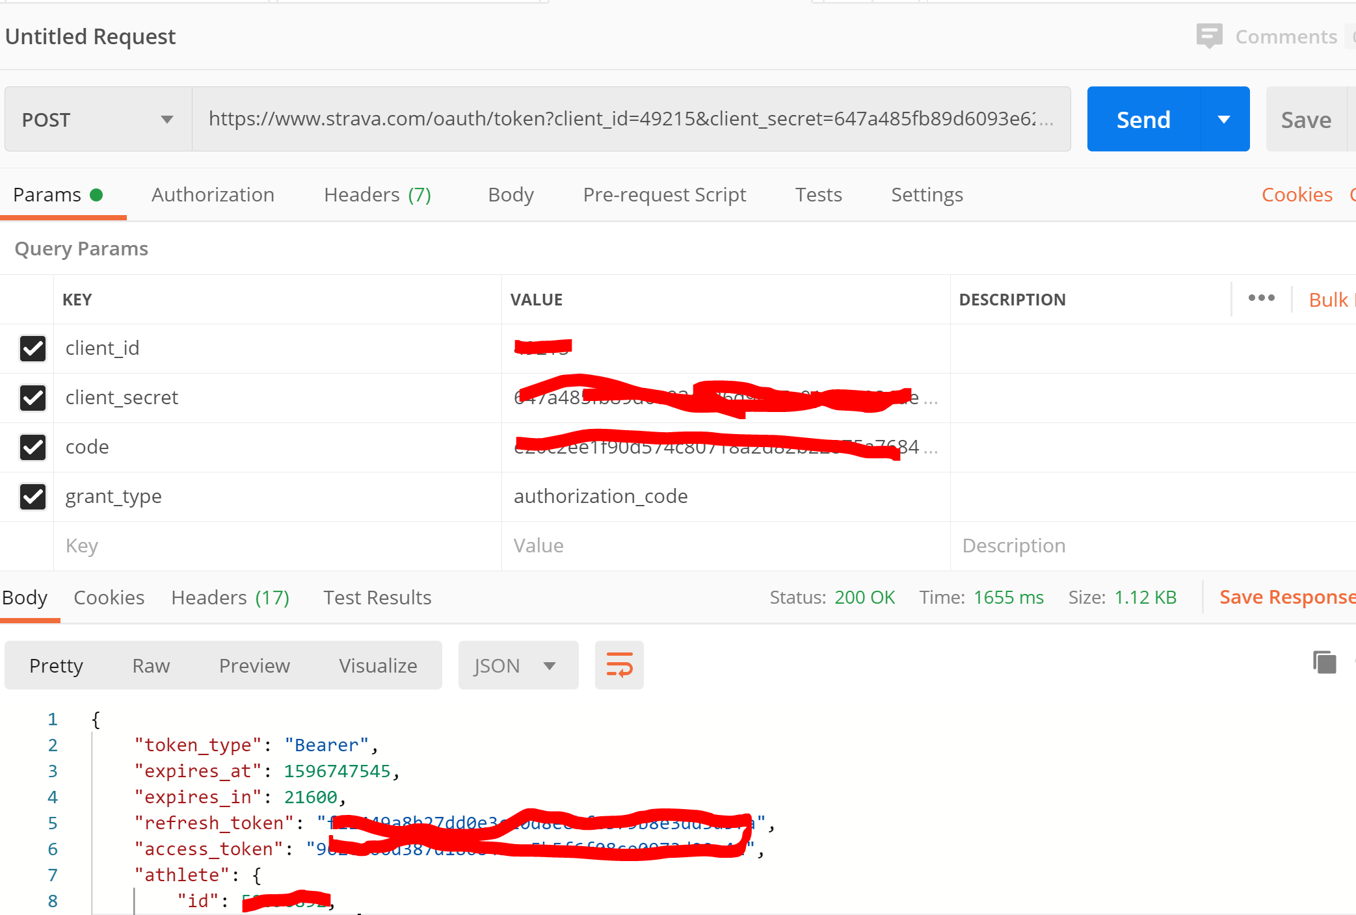The height and width of the screenshot is (915, 1356).
Task: Uncheck the client_id parameter checkbox
Action: pyautogui.click(x=33, y=348)
